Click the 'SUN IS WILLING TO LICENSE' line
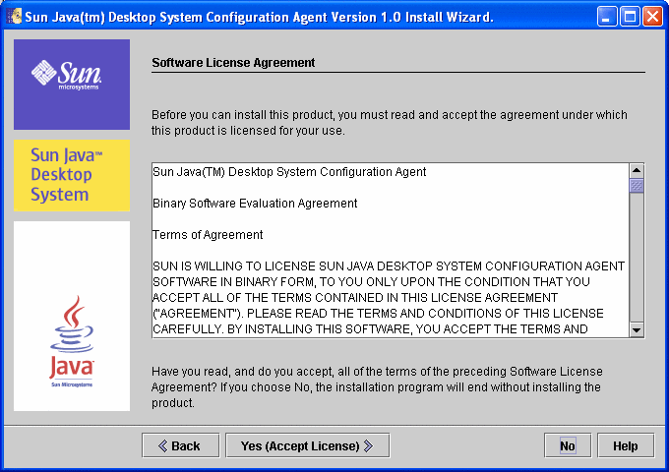The width and height of the screenshot is (669, 472). [x=389, y=266]
